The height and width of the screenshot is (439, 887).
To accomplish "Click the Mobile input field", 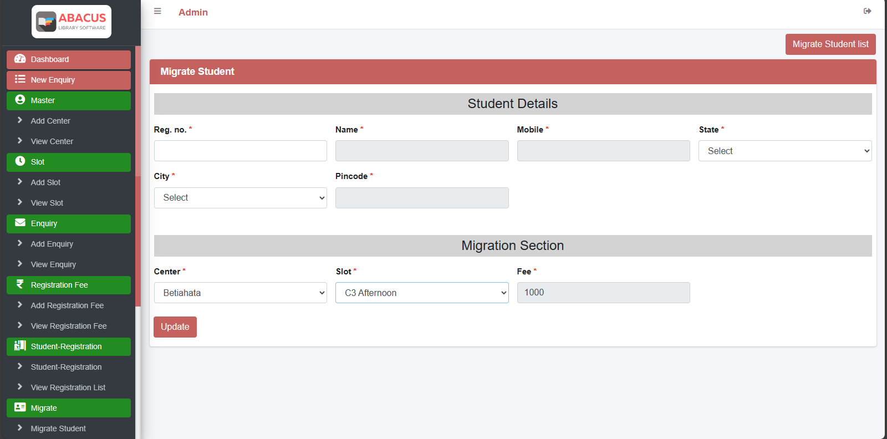I will 604,151.
